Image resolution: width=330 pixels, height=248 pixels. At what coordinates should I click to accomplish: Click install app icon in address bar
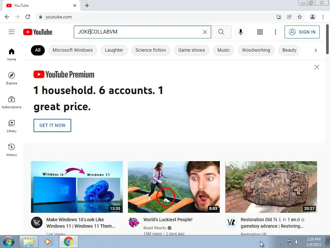[279, 17]
